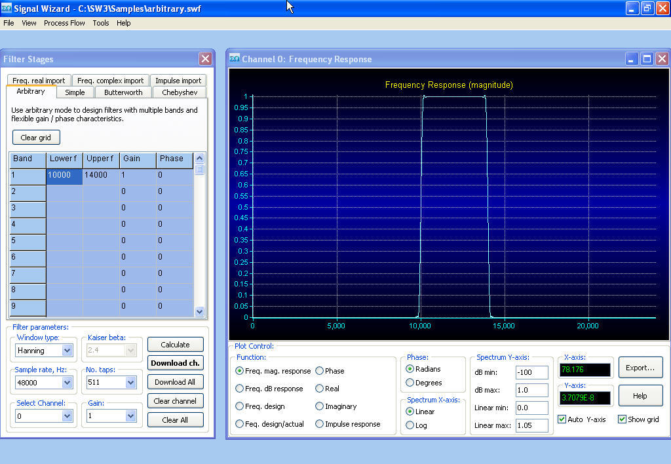The image size is (671, 464).
Task: Open the View menu
Action: click(x=29, y=23)
